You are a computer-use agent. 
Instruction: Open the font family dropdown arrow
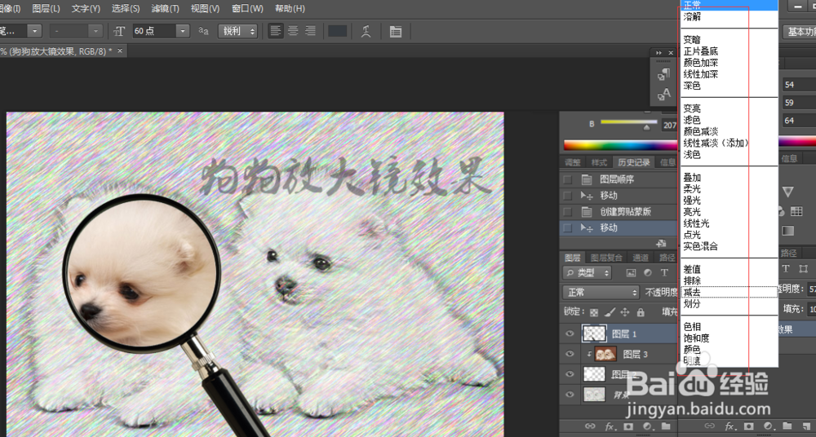tap(34, 31)
